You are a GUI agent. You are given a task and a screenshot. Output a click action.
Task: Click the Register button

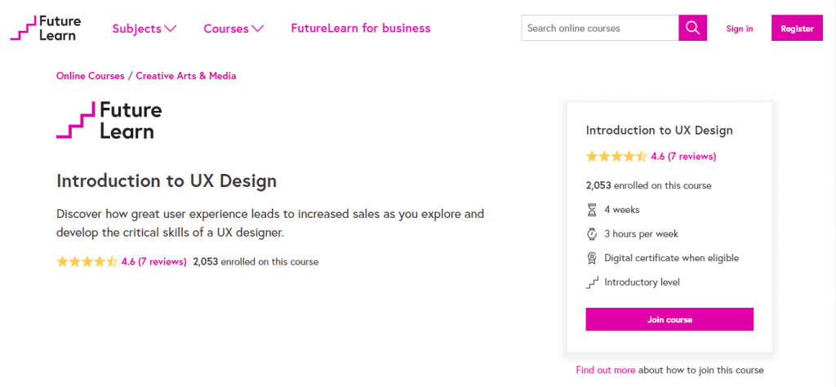(x=797, y=29)
